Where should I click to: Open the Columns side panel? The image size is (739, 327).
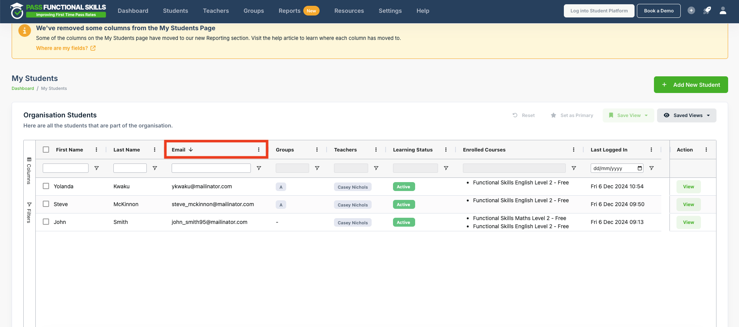[x=29, y=170]
